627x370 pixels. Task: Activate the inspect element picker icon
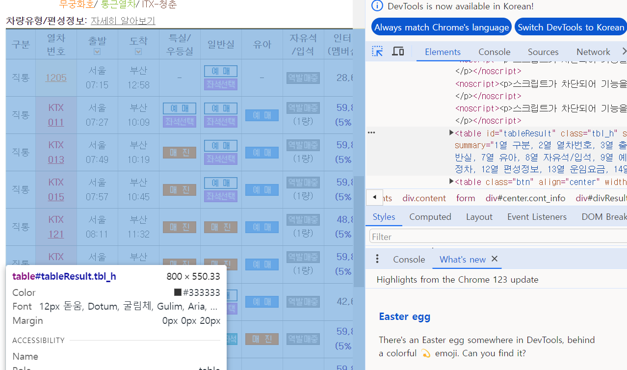point(377,52)
